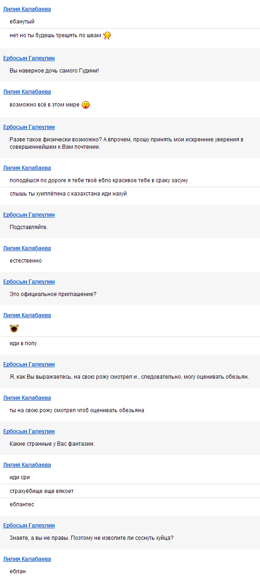This screenshot has width=260, height=582.
Task: Click Лилия Калабаева name above "иди сри"
Action: point(27,465)
